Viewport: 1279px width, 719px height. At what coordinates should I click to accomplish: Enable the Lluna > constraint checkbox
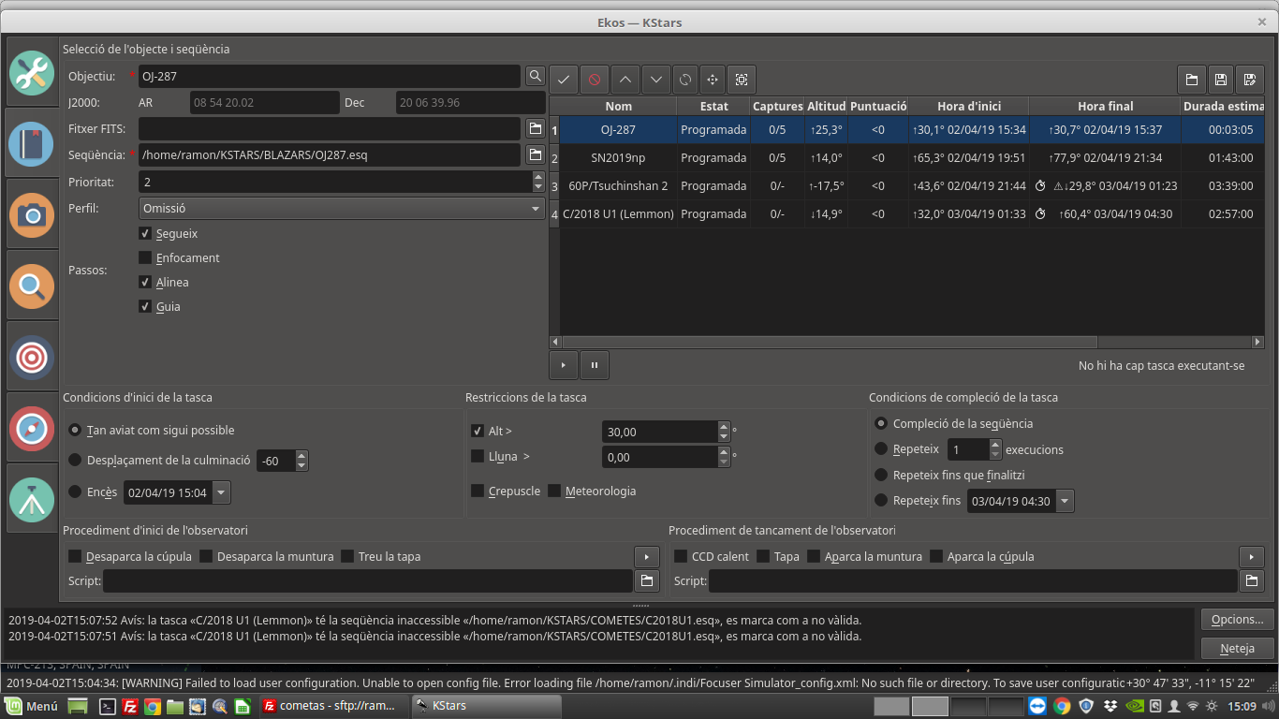pyautogui.click(x=478, y=456)
